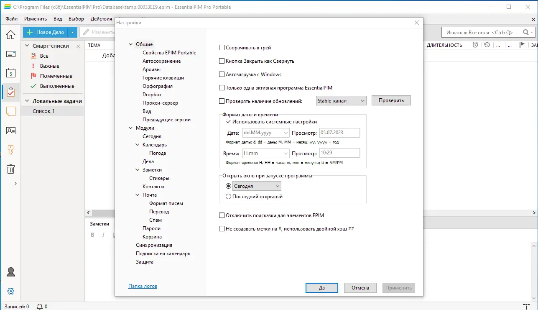This screenshot has width=538, height=310.
Task: Switch to the Заметки tab below task list
Action: coord(99,224)
